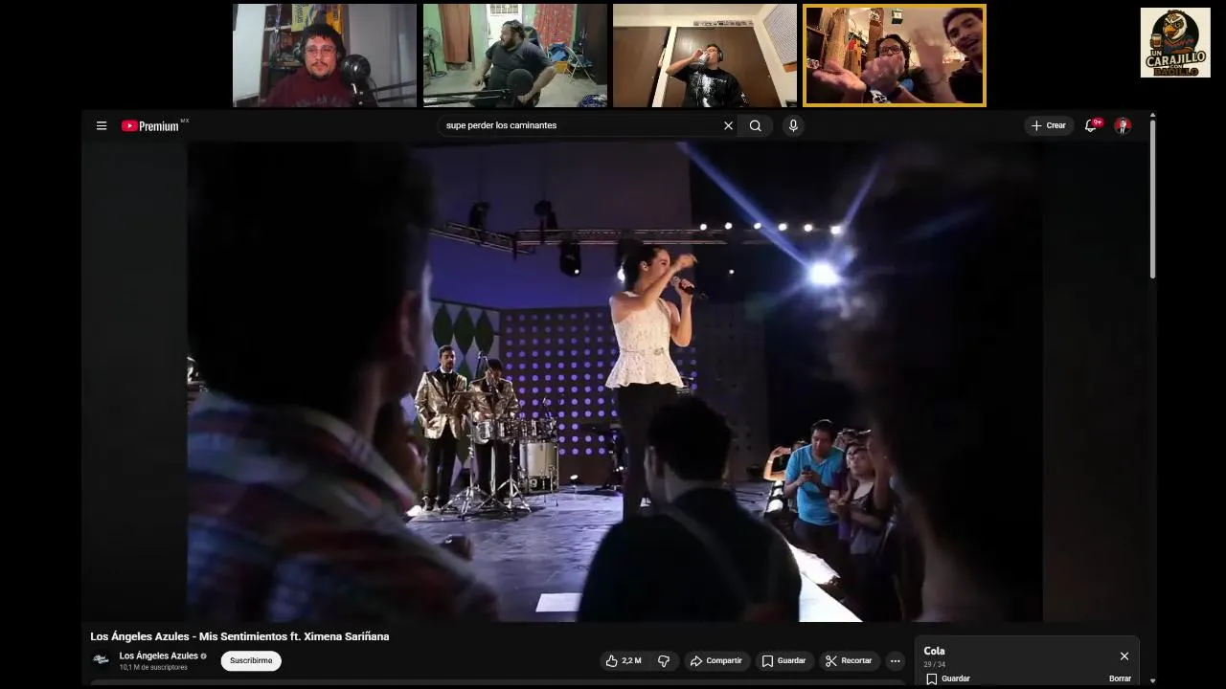Click the 10,1 M de suscriptores text
Screen dimensions: 1226x689
(153, 667)
